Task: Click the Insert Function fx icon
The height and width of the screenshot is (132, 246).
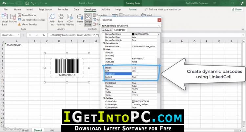Action: [x=44, y=35]
